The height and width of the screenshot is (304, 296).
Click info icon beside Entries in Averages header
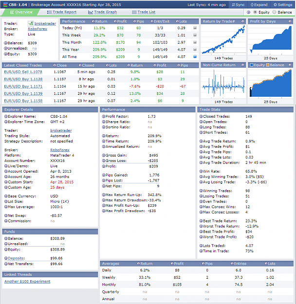click(232, 264)
